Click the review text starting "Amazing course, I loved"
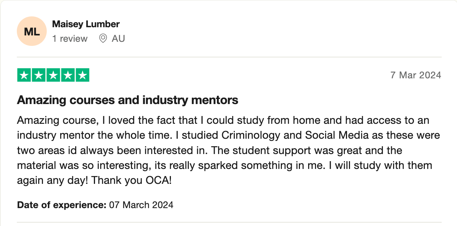Image resolution: width=457 pixels, height=226 pixels. click(223, 121)
